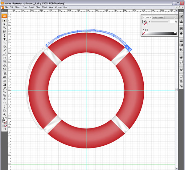Viewport: 185px width, 170px height.
Task: Open the Gradient panel dock icon
Action: point(181,45)
